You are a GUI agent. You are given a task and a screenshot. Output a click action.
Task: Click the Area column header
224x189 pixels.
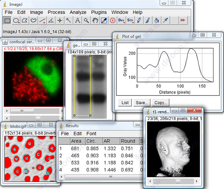click(78, 141)
